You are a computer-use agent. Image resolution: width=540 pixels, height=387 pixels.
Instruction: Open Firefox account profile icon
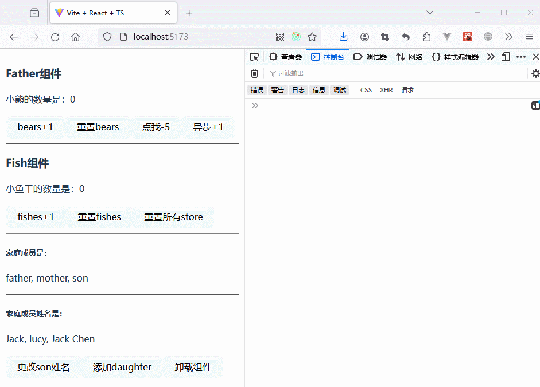click(x=365, y=37)
